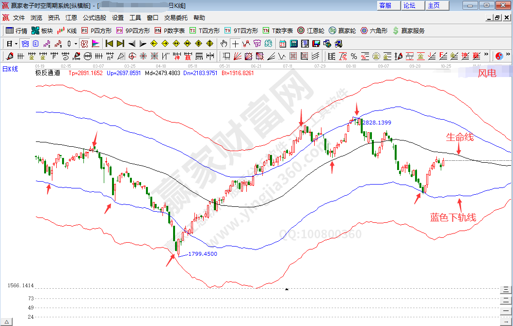Open the 日 period dropdown arrow

point(16,44)
